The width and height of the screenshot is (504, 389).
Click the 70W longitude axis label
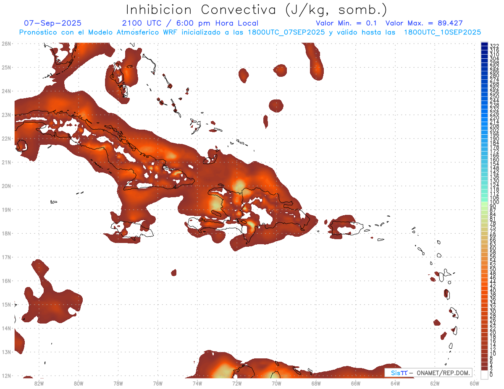(276, 383)
